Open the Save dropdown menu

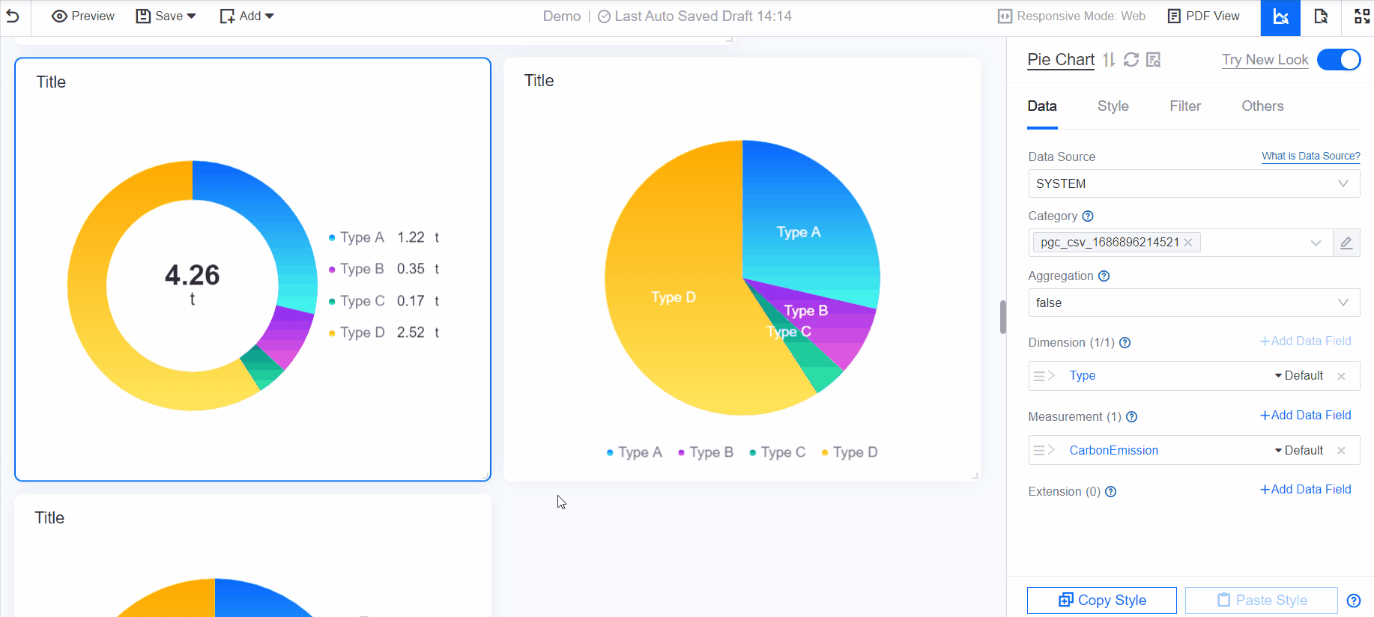pos(166,16)
